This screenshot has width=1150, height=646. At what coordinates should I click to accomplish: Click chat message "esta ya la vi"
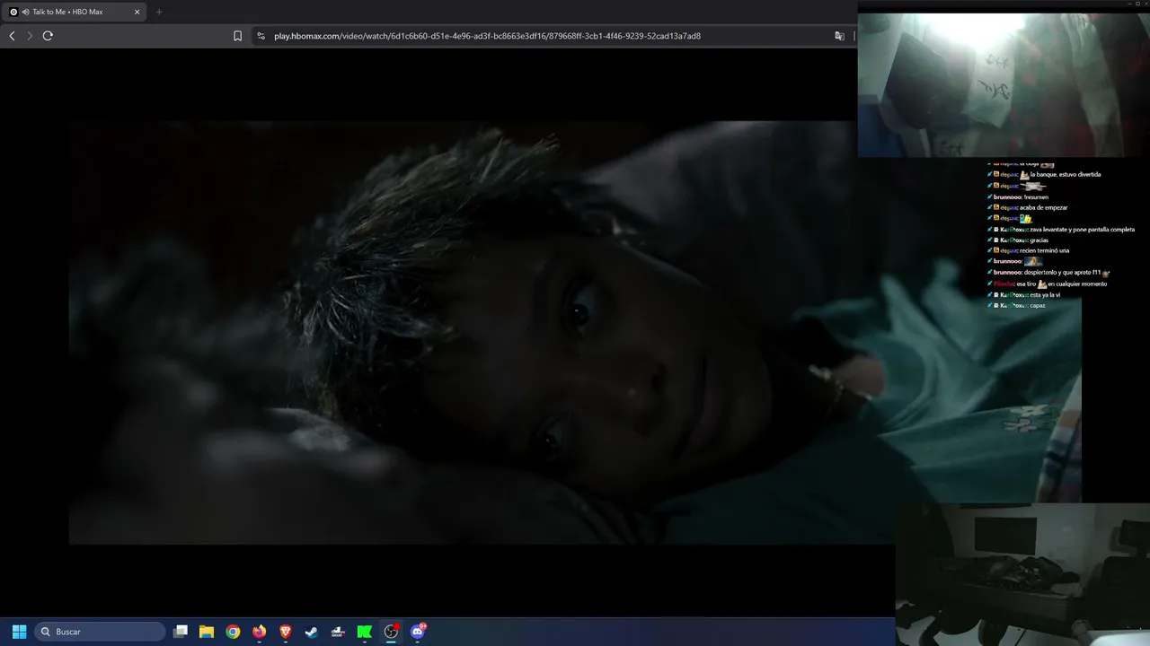pyautogui.click(x=1045, y=294)
